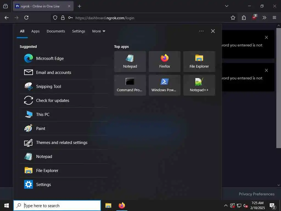Dismiss first password error notification
This screenshot has width=281, height=211.
[x=266, y=37]
